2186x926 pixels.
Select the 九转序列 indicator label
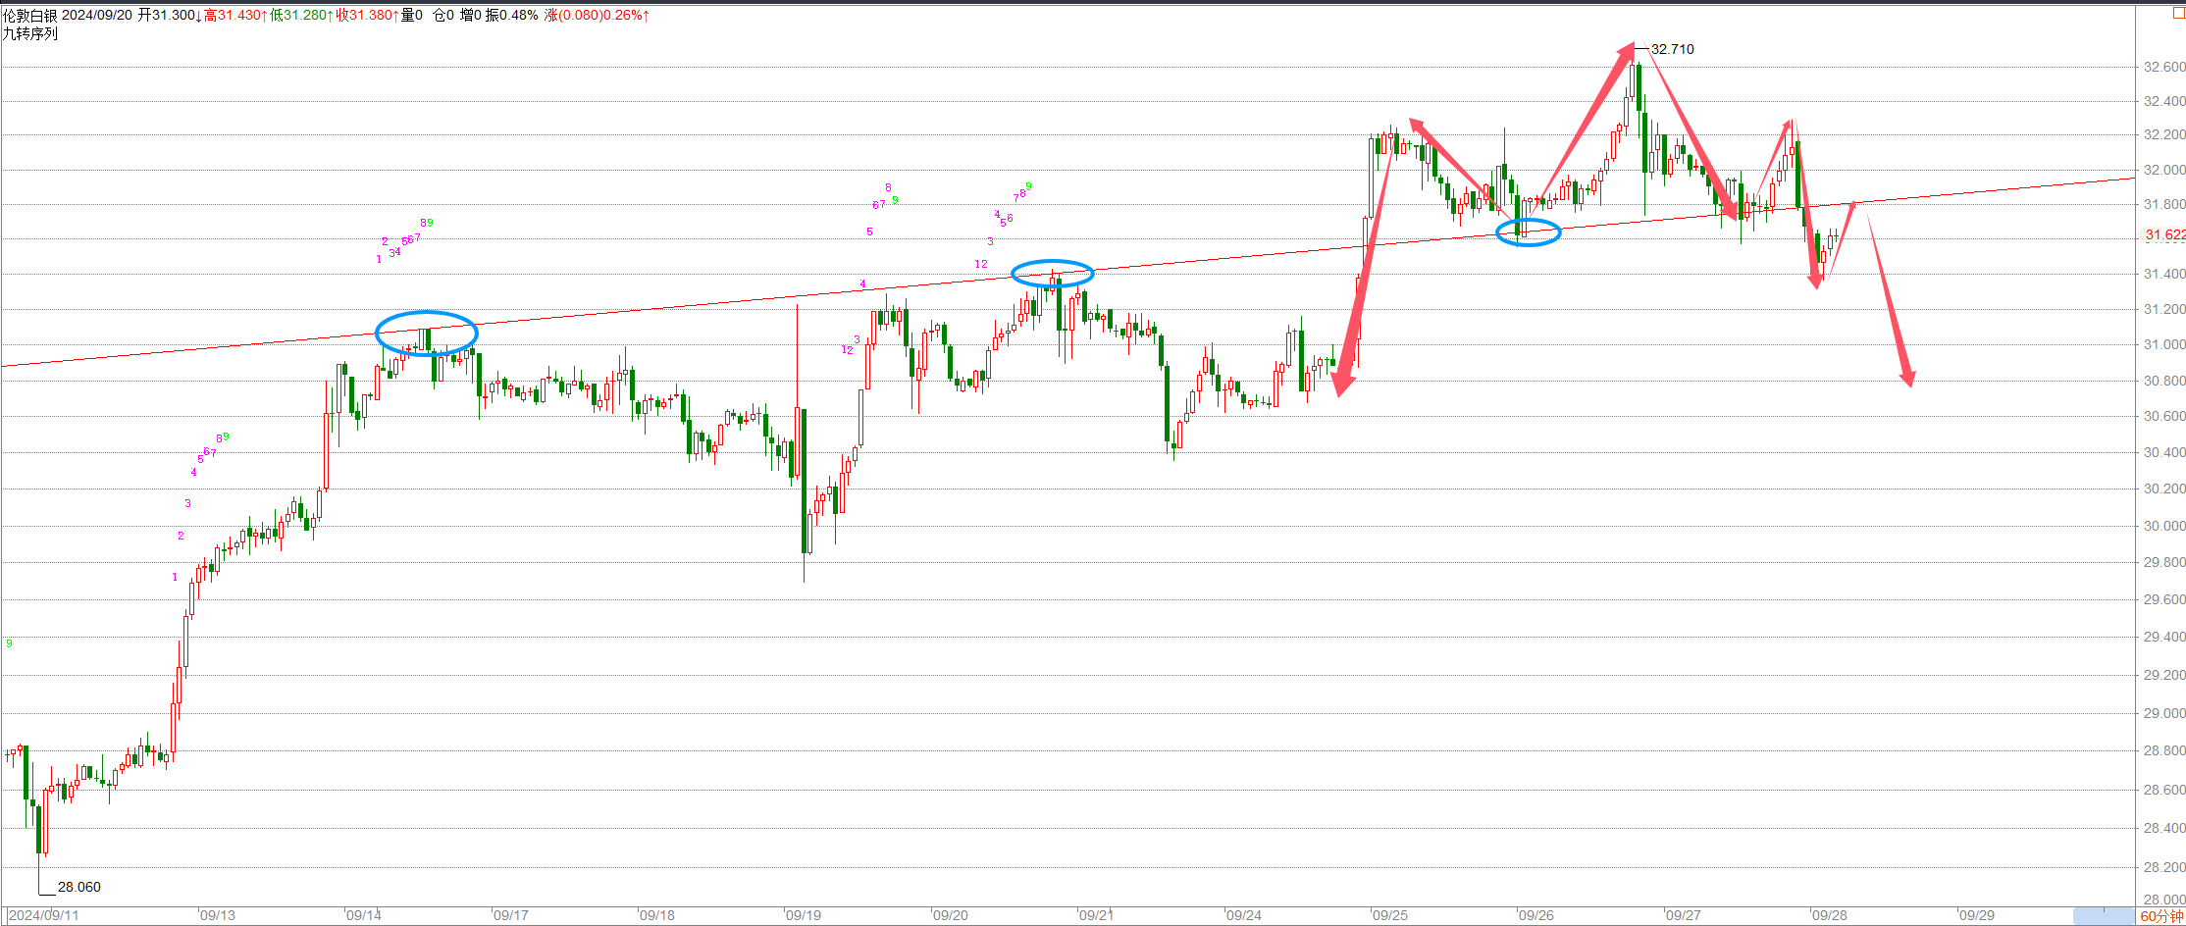tap(30, 33)
